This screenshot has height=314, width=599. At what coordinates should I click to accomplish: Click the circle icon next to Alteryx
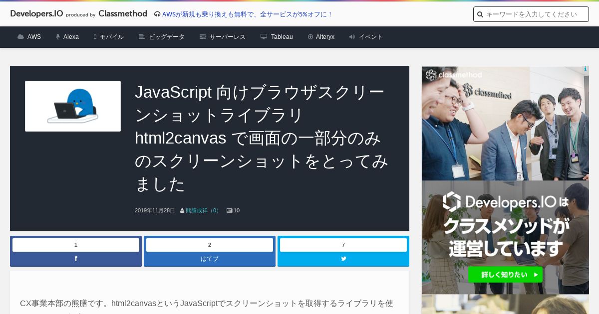click(x=310, y=37)
